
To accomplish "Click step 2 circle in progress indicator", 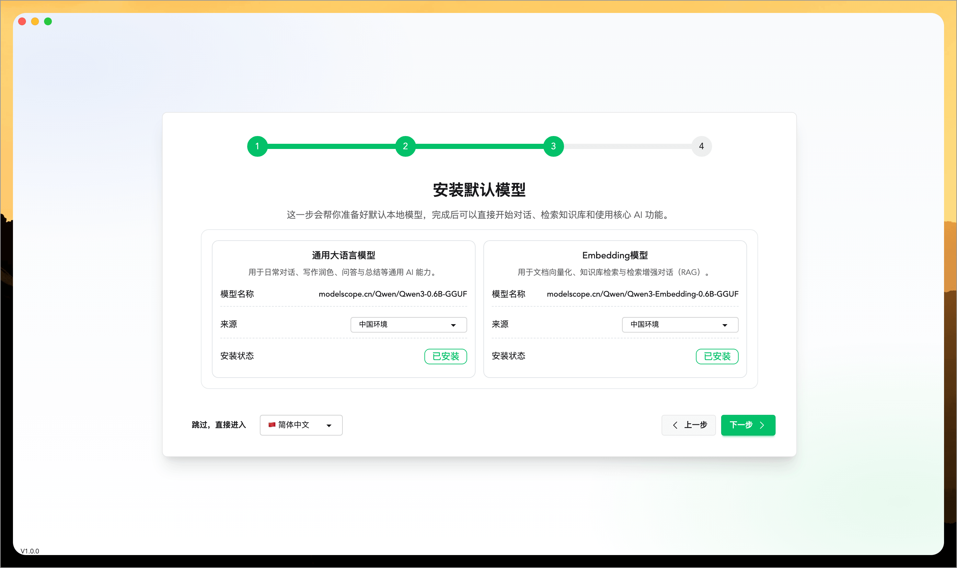I will click(x=405, y=146).
